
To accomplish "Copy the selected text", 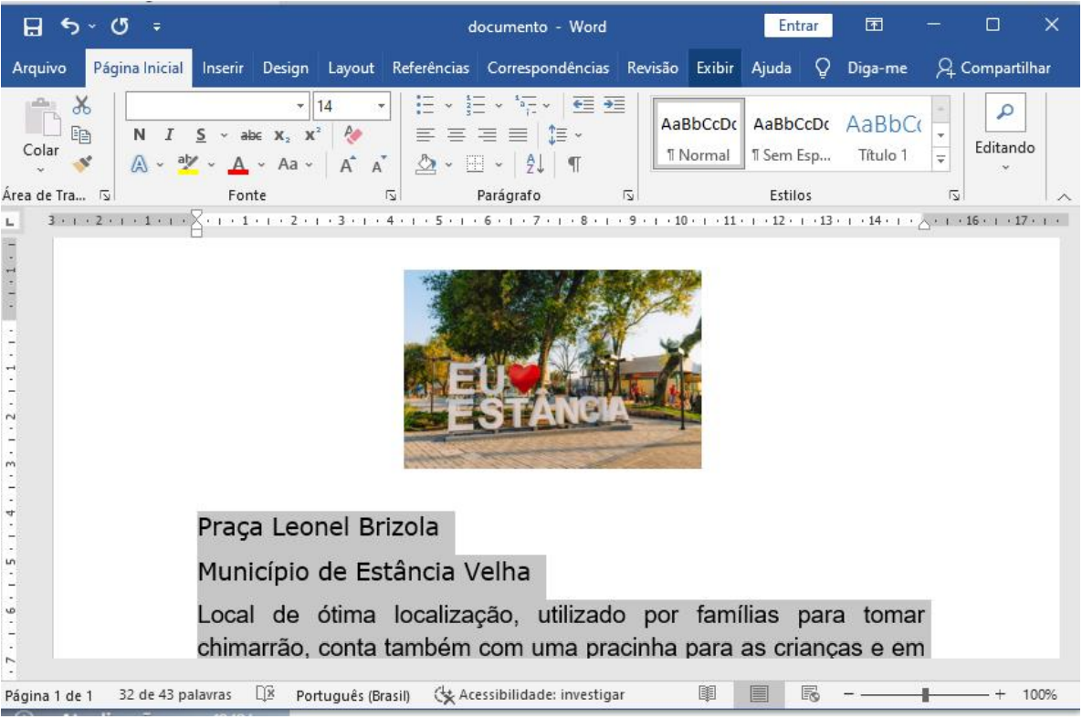I will [81, 134].
